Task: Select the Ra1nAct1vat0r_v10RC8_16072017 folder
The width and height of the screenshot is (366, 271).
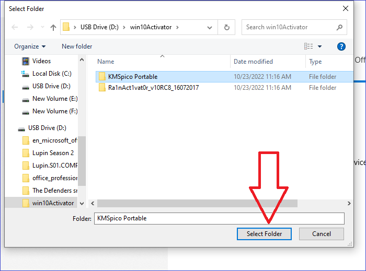Action: (x=153, y=88)
